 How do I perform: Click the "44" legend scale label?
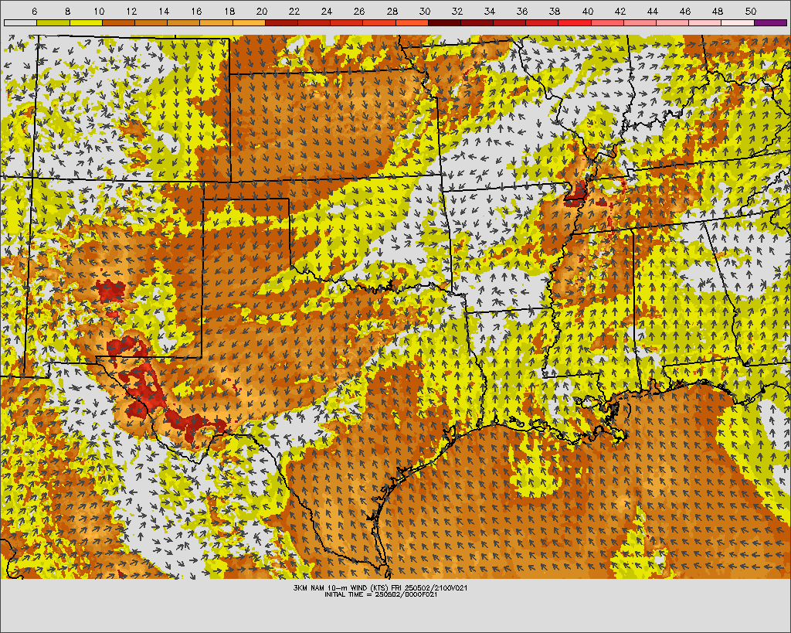[x=652, y=11]
